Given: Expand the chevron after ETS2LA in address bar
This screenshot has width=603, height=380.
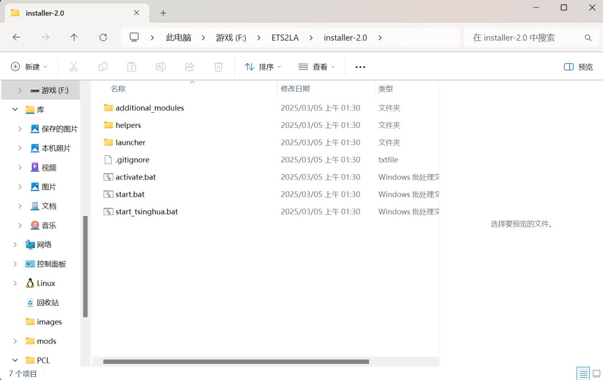Looking at the screenshot, I should [x=311, y=38].
